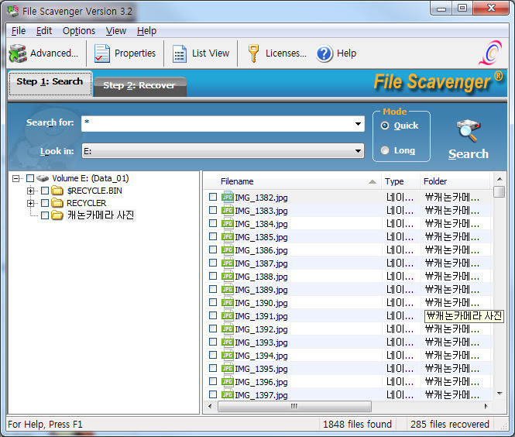This screenshot has width=515, height=437.
Task: Open the Properties toolbar icon
Action: tap(102, 53)
